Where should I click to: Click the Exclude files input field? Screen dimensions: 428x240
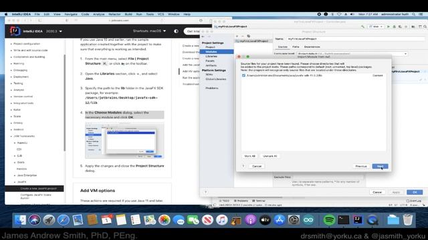pos(328,177)
